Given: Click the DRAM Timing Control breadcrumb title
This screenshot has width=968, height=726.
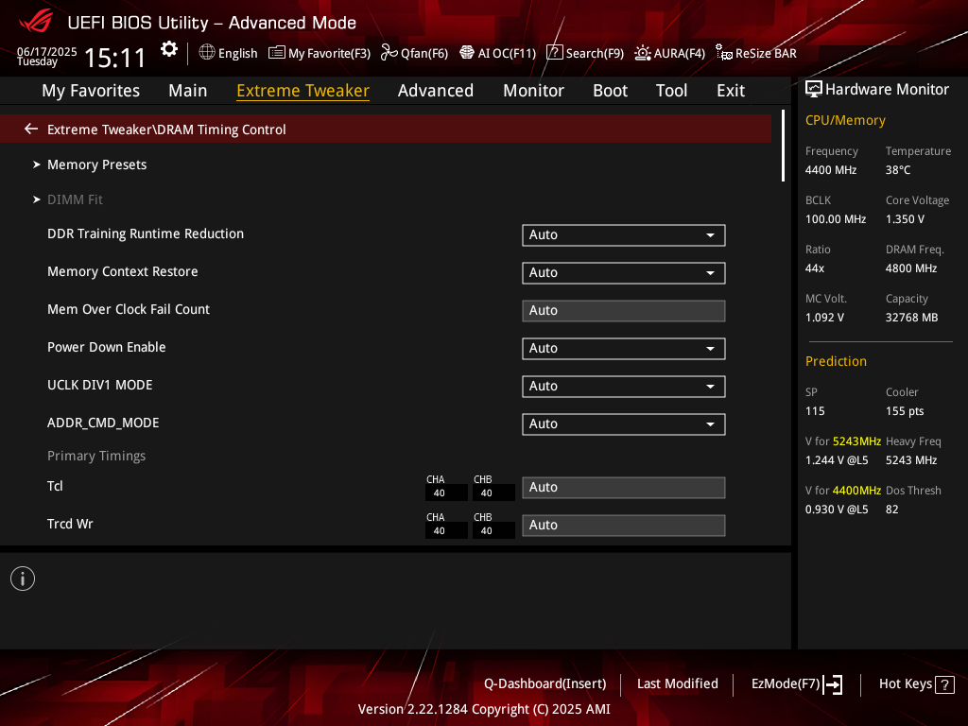Looking at the screenshot, I should pos(166,129).
